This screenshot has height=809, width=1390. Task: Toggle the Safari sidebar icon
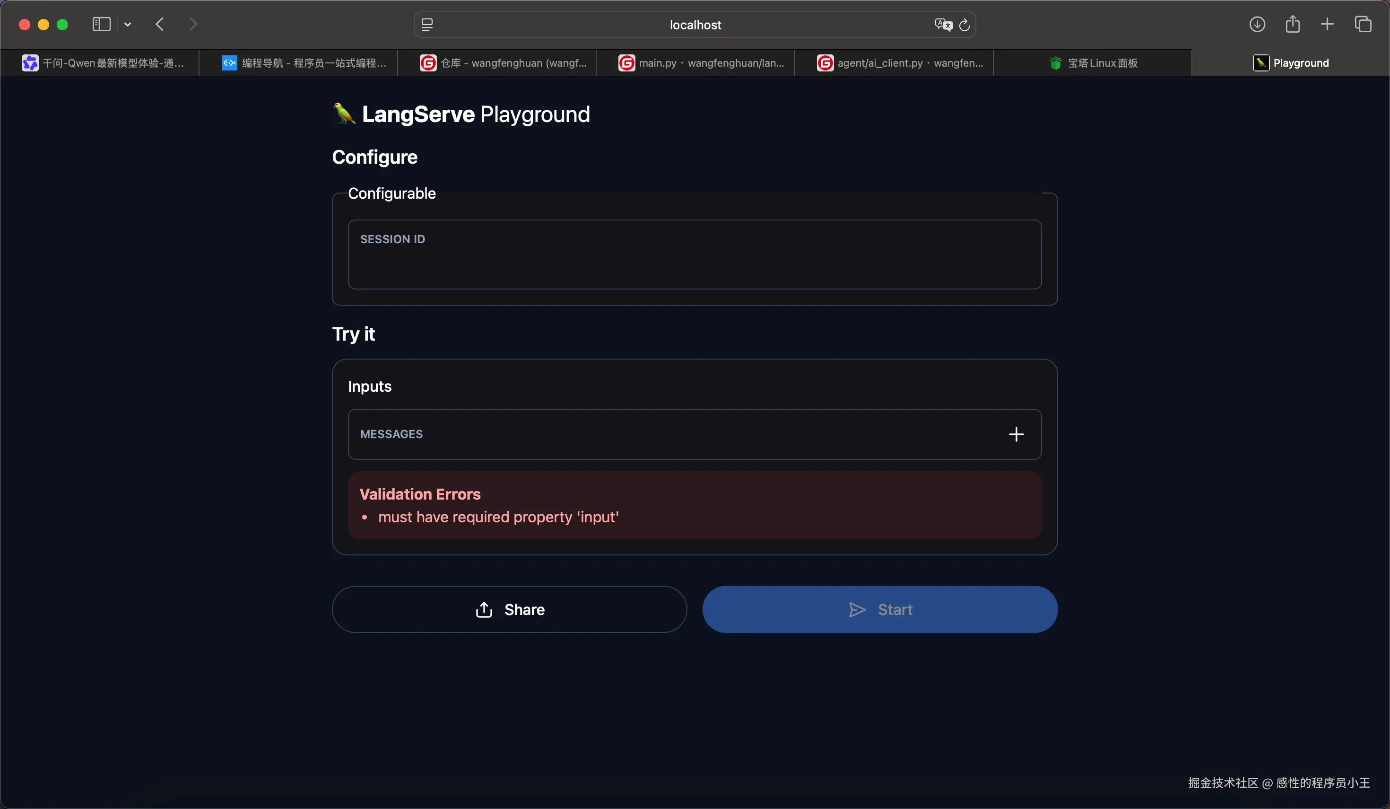pos(102,24)
